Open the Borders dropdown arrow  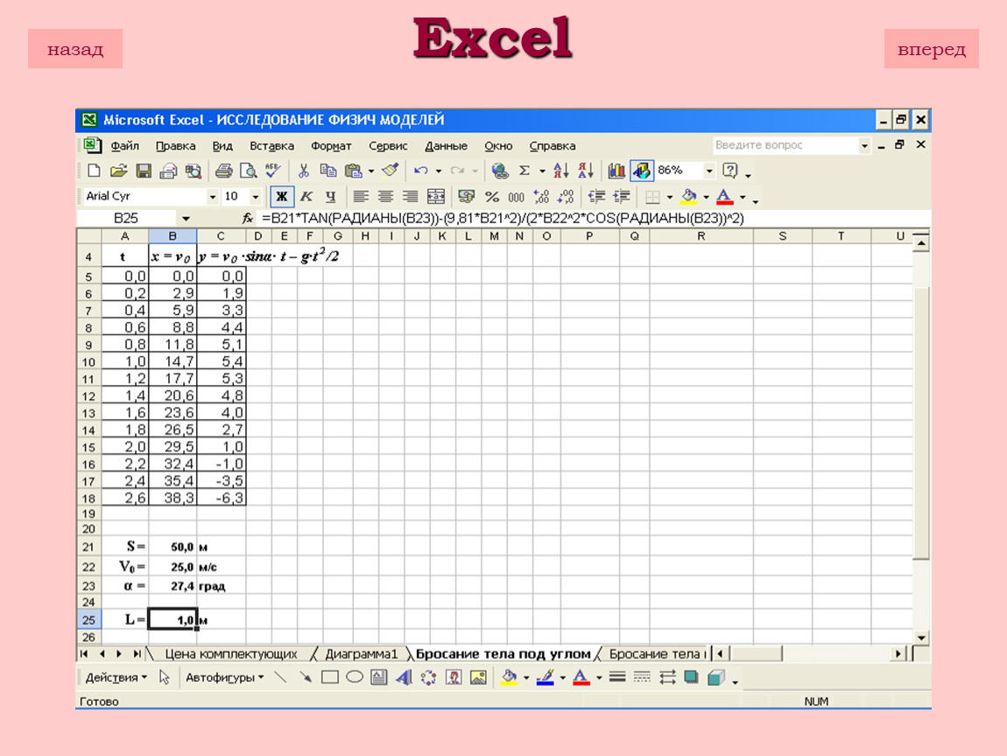(670, 196)
